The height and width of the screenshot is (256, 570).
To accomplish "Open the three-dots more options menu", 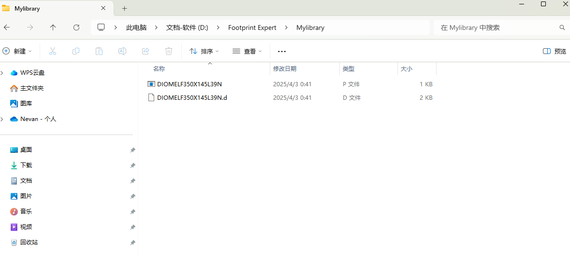I will pyautogui.click(x=282, y=52).
